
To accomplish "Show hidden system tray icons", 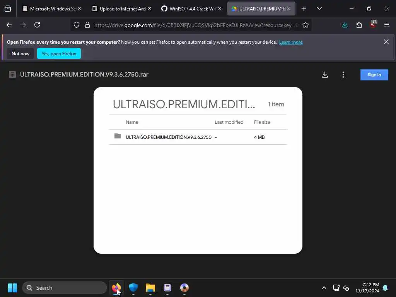I will (324, 288).
